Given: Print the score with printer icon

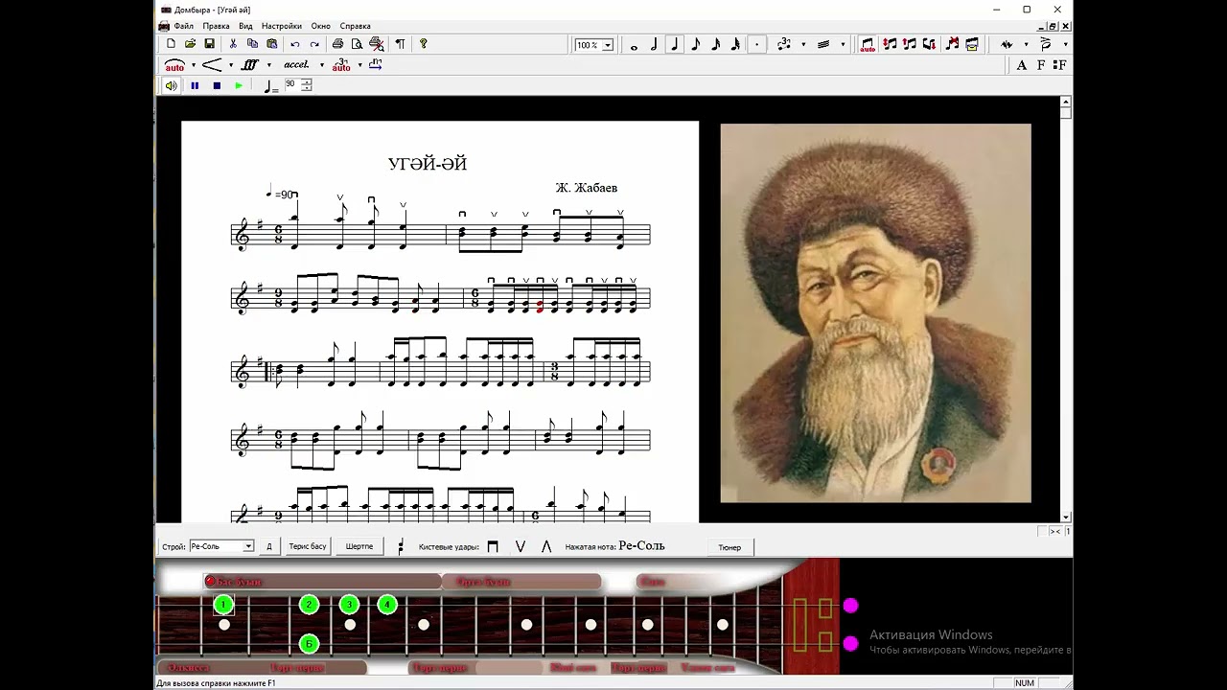Looking at the screenshot, I should (x=337, y=44).
